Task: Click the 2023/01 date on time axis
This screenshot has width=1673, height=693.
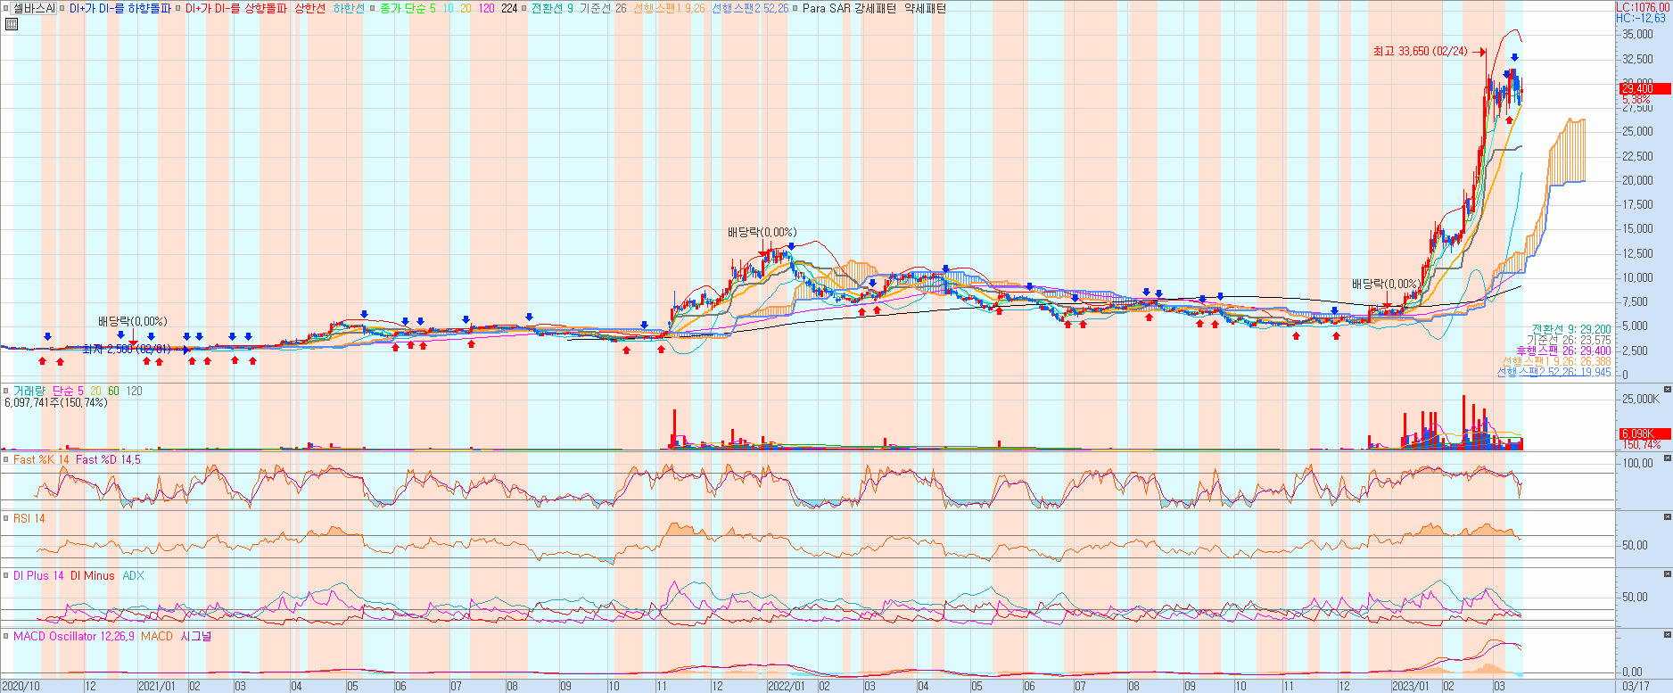Action: pyautogui.click(x=1411, y=686)
